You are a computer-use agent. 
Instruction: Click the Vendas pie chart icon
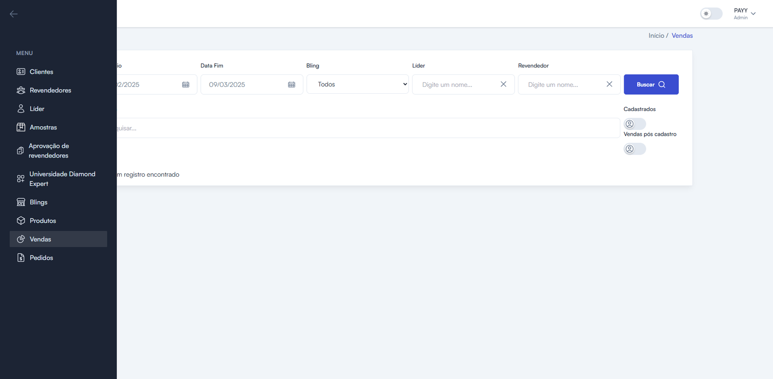coord(21,239)
